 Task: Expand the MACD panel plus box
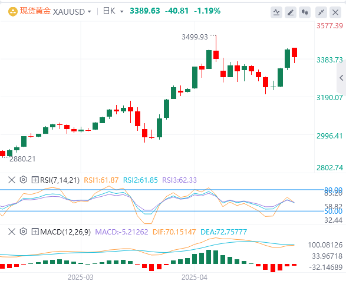[35, 232]
